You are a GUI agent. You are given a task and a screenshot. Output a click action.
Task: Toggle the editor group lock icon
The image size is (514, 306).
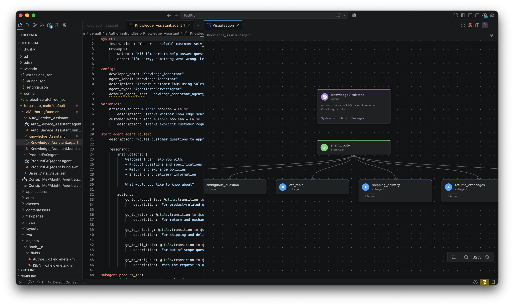point(485,25)
